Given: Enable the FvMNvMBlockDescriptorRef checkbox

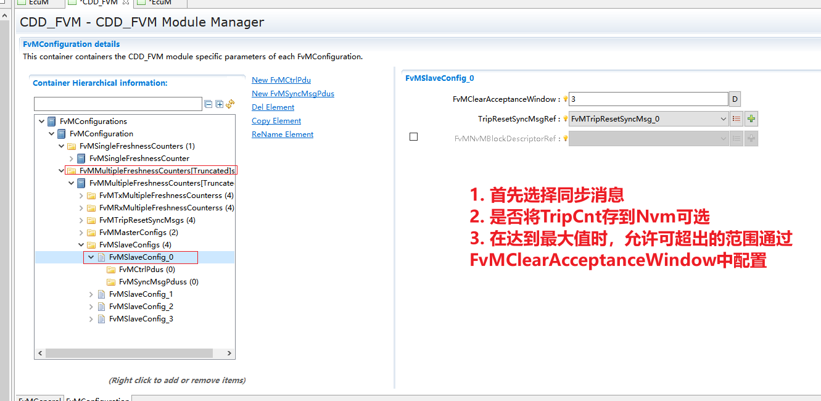Looking at the screenshot, I should [413, 137].
